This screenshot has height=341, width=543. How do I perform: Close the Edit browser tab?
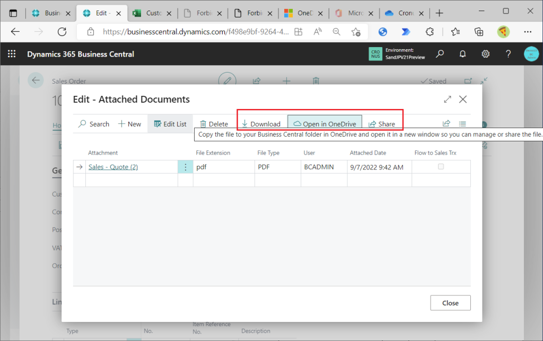[x=118, y=13]
